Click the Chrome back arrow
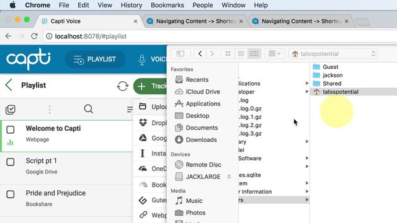Viewport: 397px width, 223px height. pyautogui.click(x=8, y=36)
